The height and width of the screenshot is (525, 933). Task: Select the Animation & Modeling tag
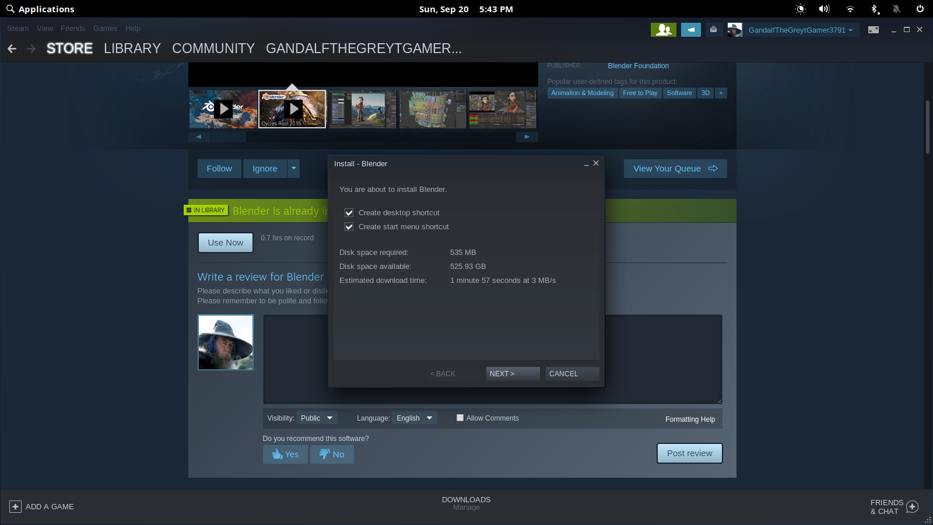click(583, 93)
